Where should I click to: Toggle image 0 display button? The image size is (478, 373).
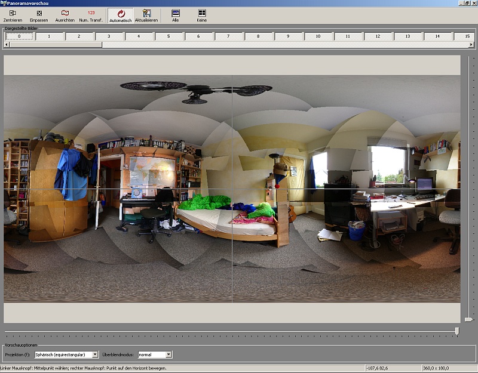[x=19, y=36]
